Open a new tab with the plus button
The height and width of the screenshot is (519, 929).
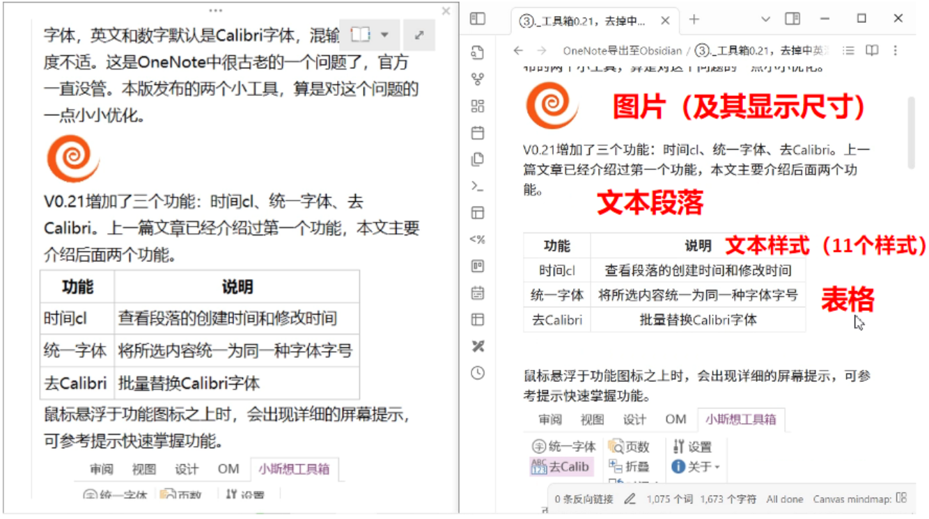(x=694, y=19)
